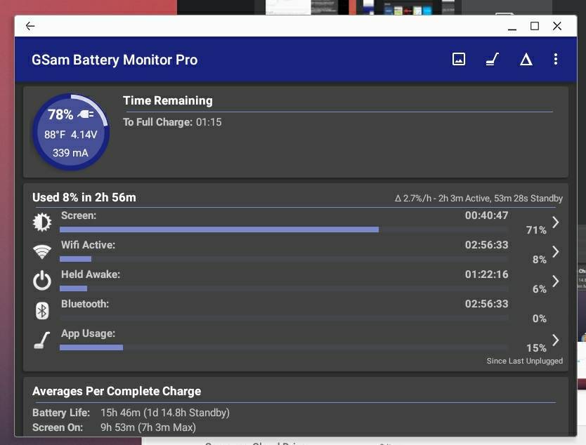
Task: Click 'To Full Charge: 01:15' text
Action: point(172,122)
